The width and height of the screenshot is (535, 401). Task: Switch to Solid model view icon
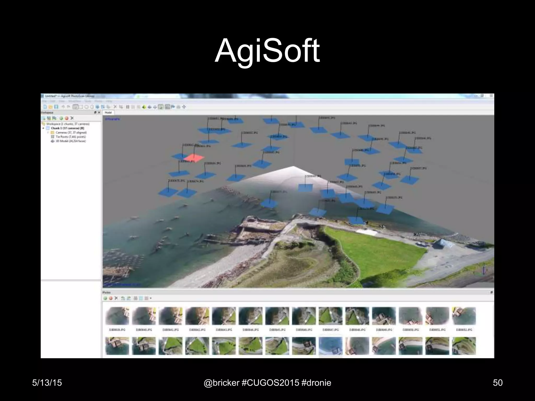(x=150, y=107)
